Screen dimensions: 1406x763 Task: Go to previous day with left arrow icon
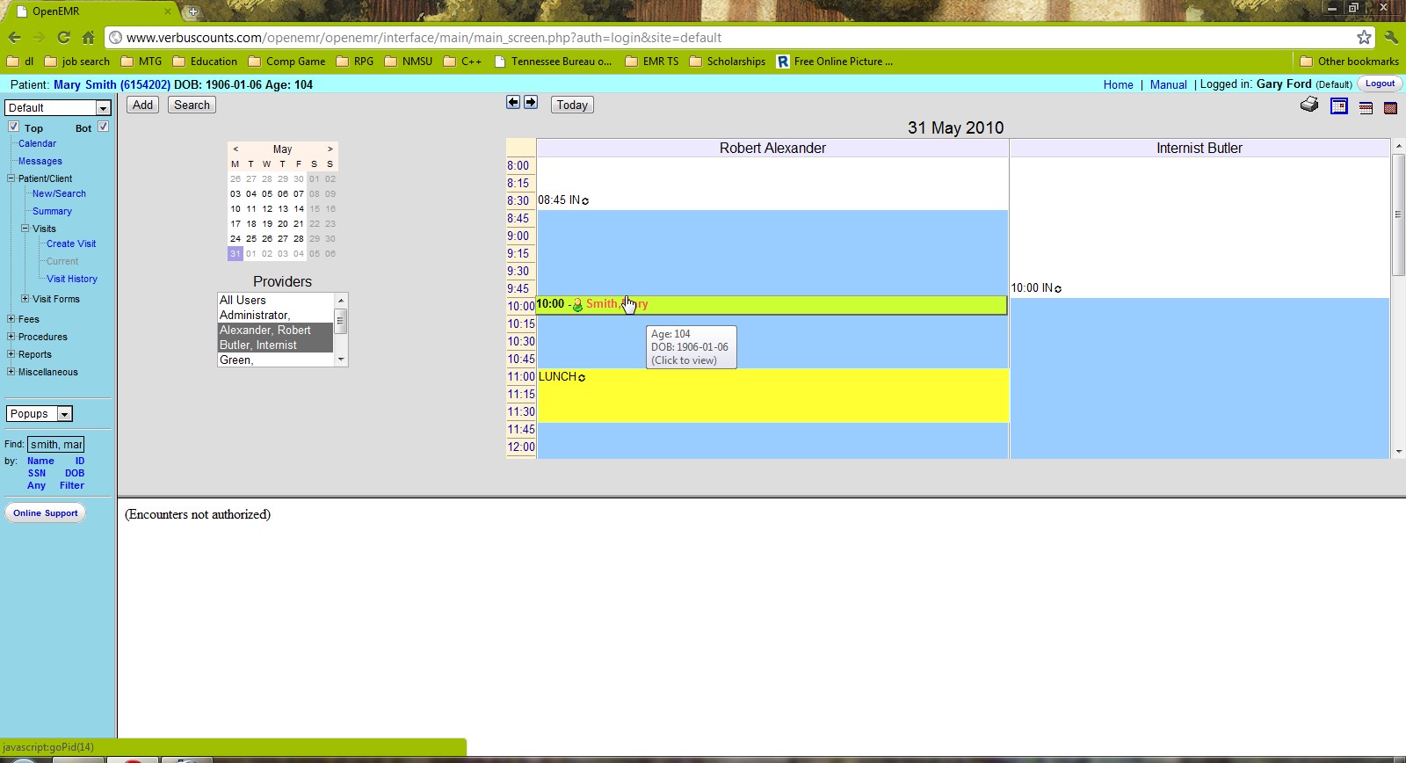click(x=513, y=103)
